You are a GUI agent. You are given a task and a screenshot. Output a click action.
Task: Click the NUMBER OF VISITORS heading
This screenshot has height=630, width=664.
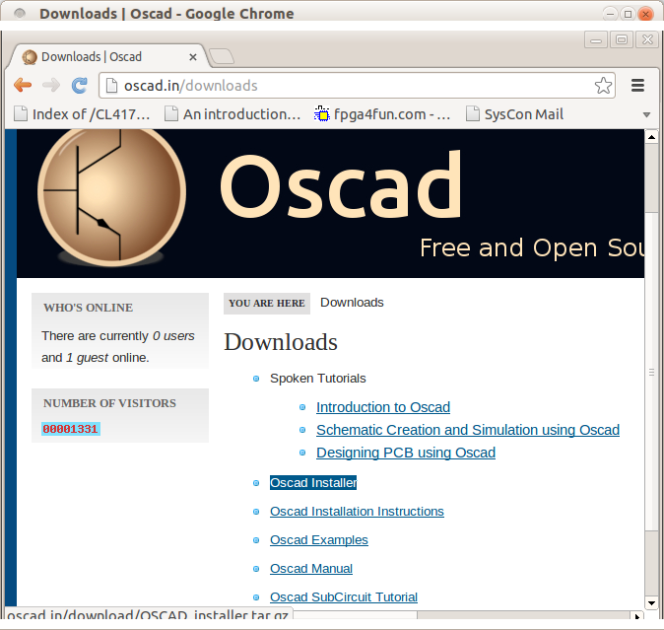pyautogui.click(x=109, y=403)
